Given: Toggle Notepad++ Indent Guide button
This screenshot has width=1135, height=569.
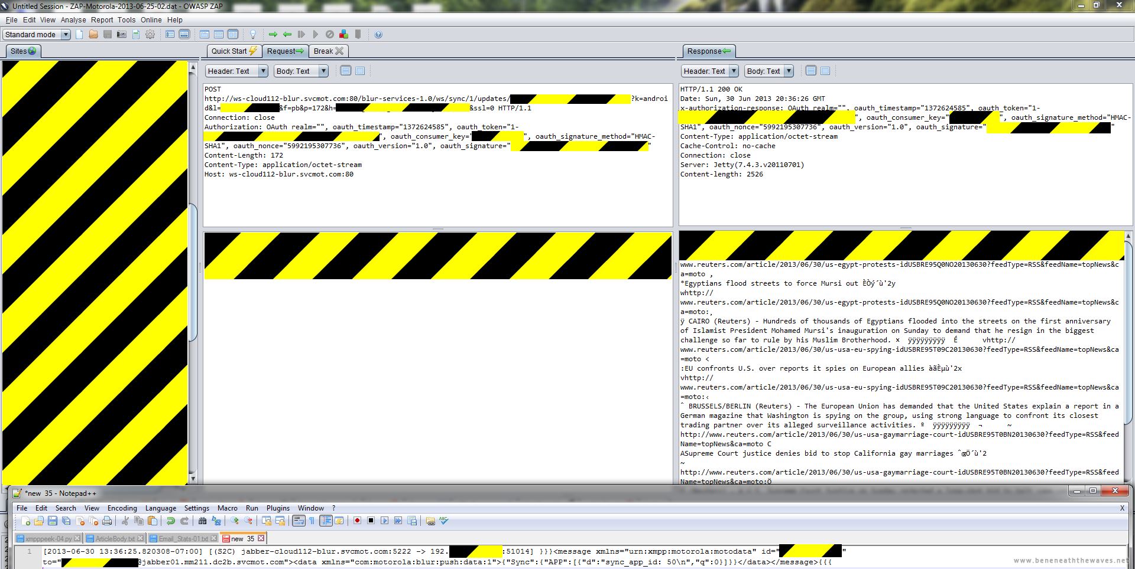Looking at the screenshot, I should coord(326,521).
